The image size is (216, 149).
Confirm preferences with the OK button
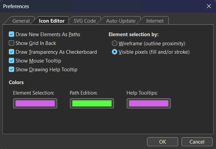click(163, 142)
